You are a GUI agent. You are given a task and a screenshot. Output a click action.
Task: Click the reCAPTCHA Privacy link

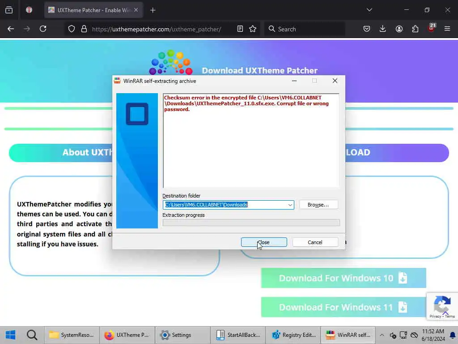point(435,317)
